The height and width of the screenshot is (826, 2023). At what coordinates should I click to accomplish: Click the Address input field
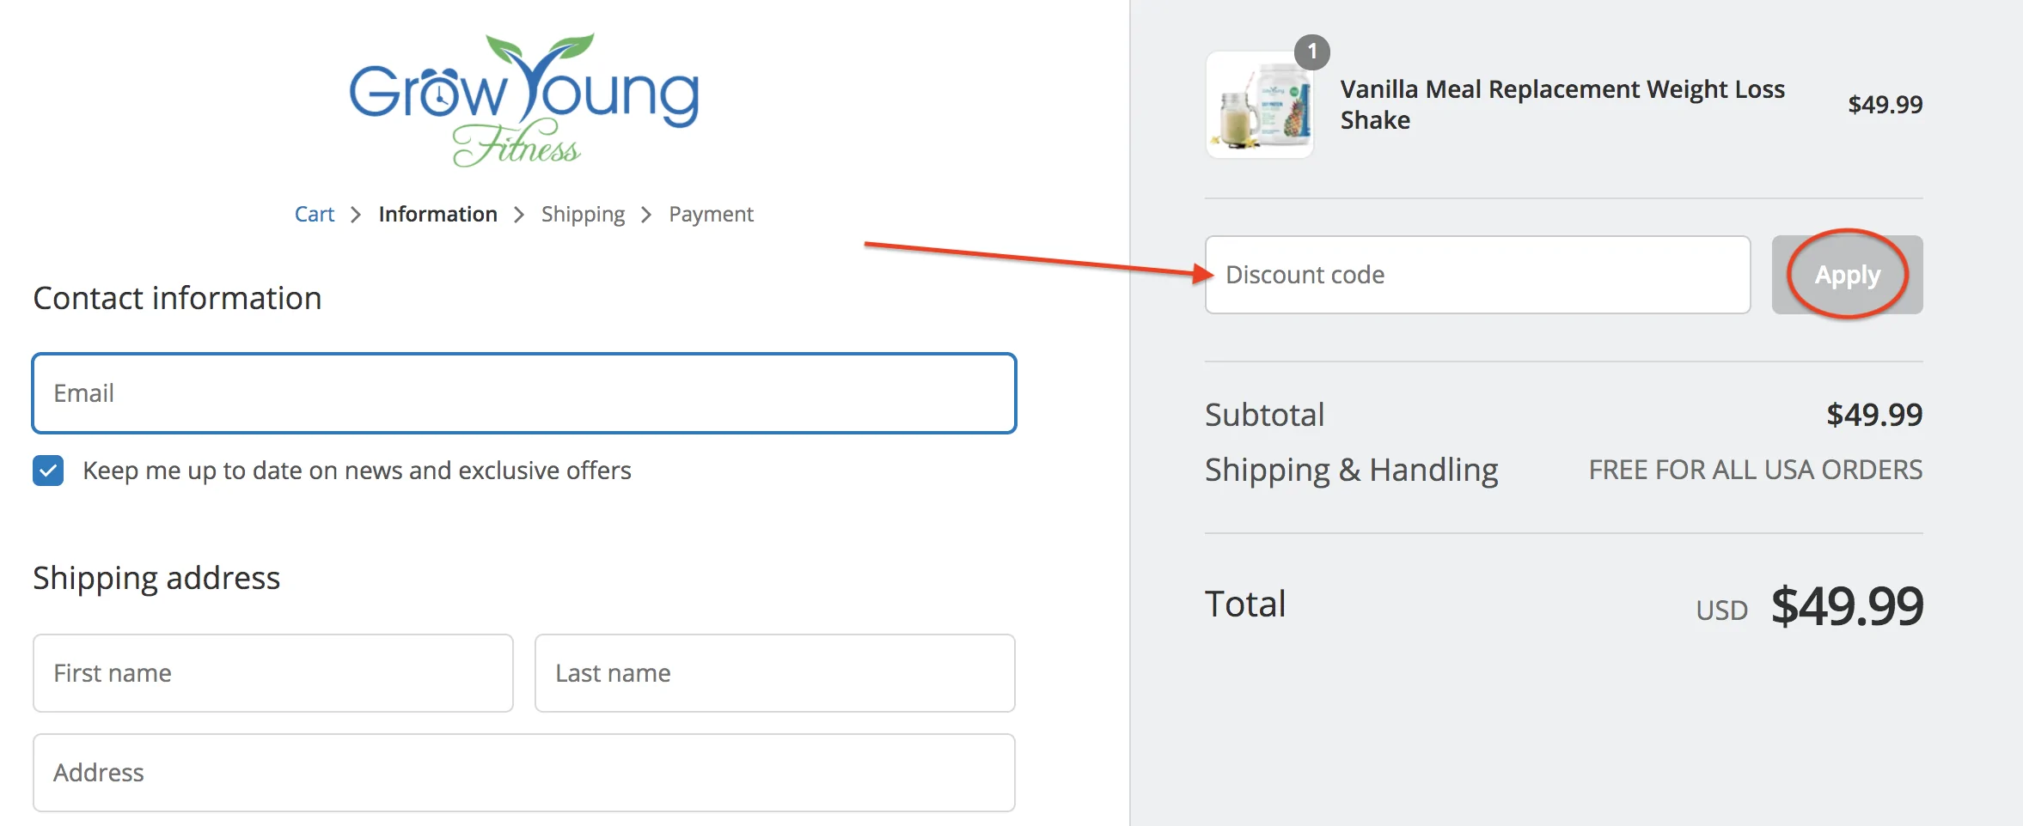click(524, 773)
